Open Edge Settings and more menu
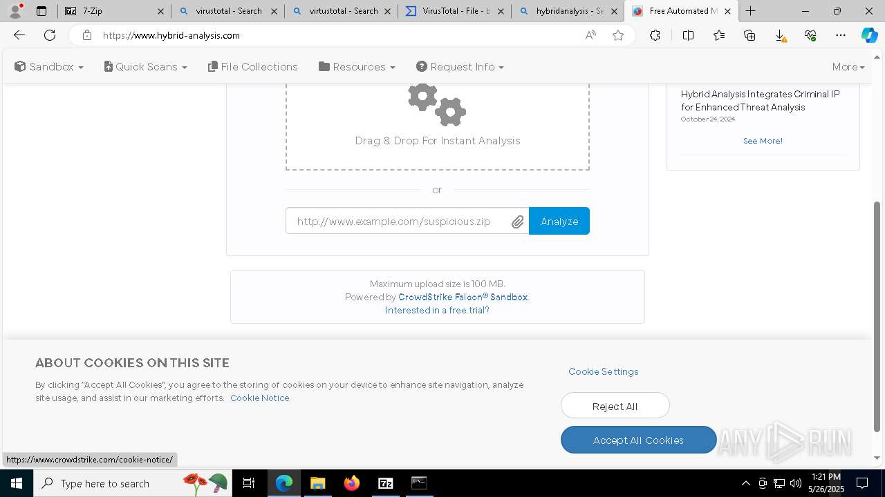Viewport: 885px width, 497px height. 841,35
